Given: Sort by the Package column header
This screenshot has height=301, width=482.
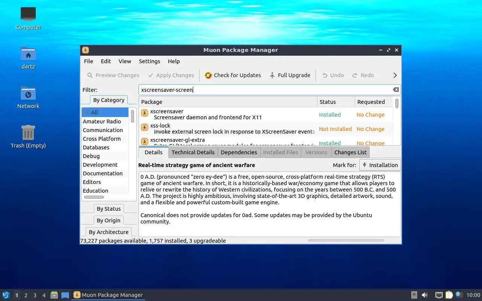Looking at the screenshot, I should (x=228, y=102).
